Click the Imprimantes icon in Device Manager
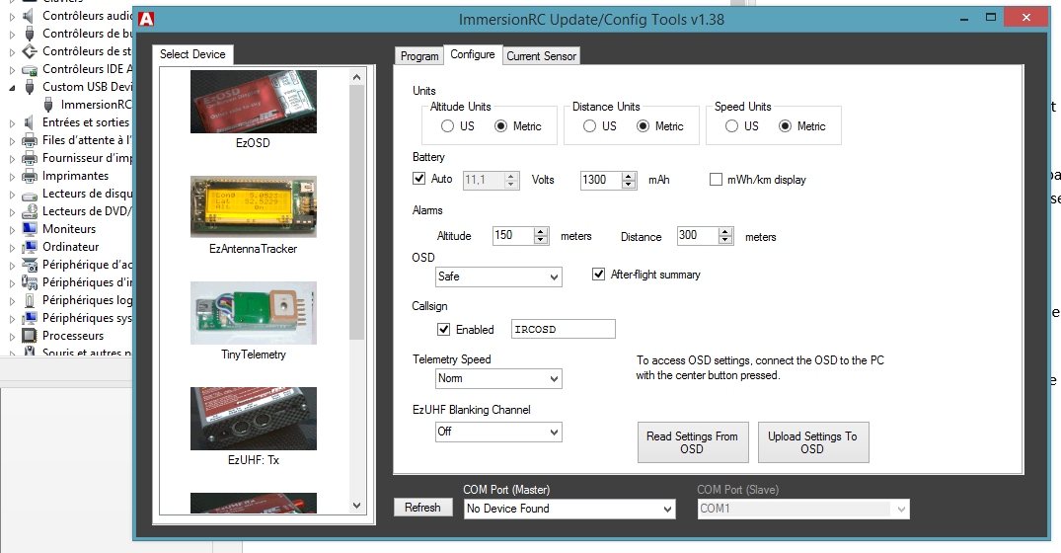Viewport: 1061px width, 553px height. [x=29, y=176]
